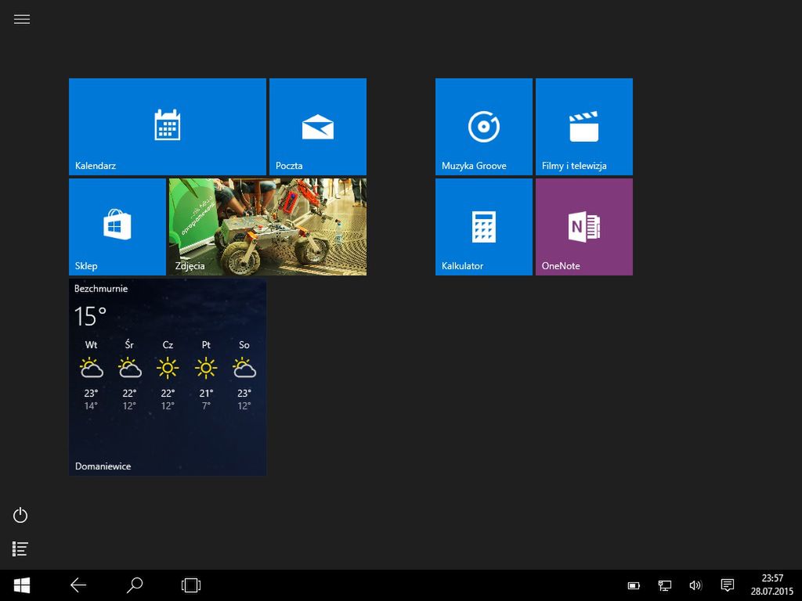Launch the Sklep store tile
Viewport: 802px width, 601px height.
[x=117, y=226]
